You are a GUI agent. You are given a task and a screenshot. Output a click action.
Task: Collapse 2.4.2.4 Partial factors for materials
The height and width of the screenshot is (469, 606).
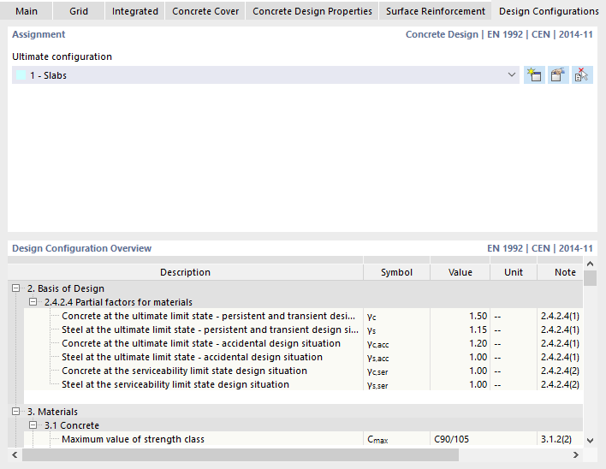tap(33, 302)
